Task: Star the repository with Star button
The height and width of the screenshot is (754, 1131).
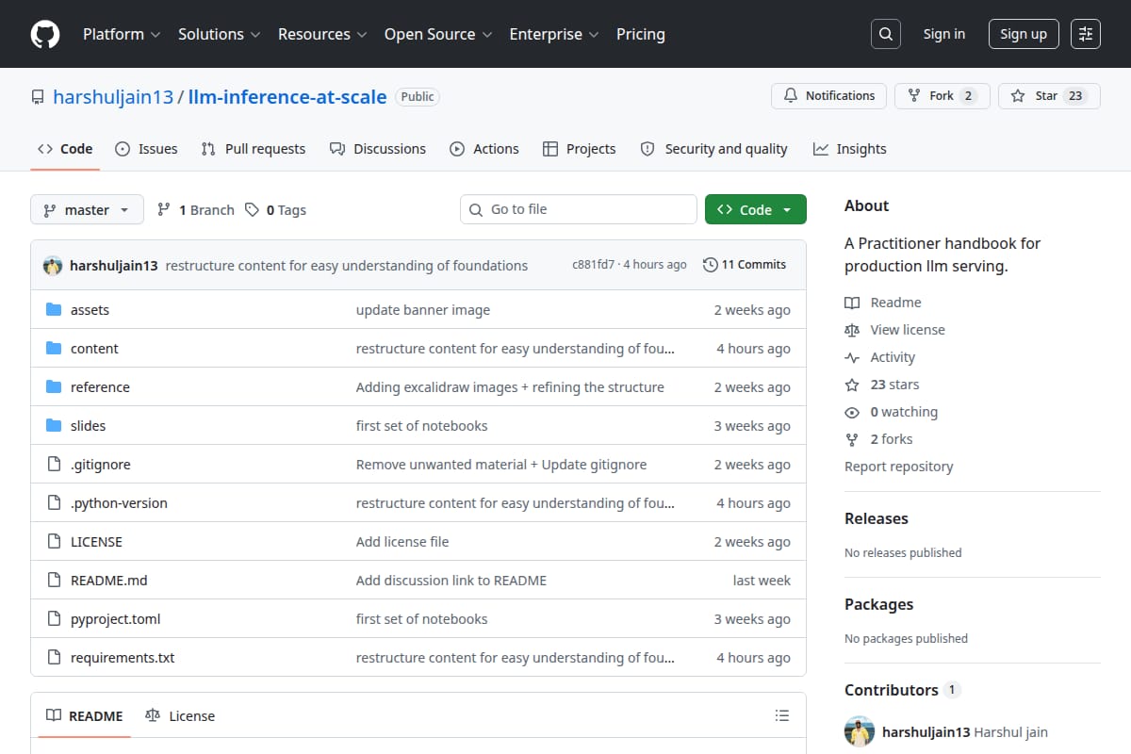Action: click(x=1049, y=96)
